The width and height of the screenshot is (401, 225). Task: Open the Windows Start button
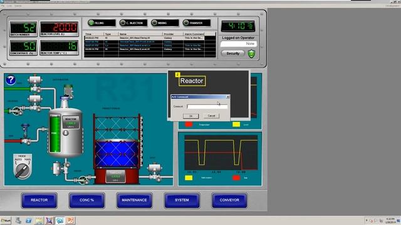click(6, 221)
